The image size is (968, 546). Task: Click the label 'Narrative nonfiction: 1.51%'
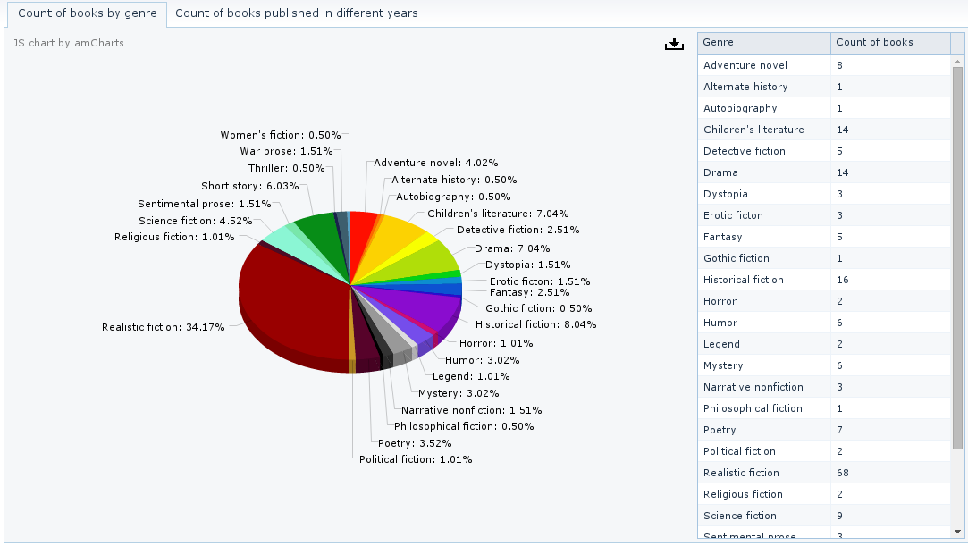(472, 410)
